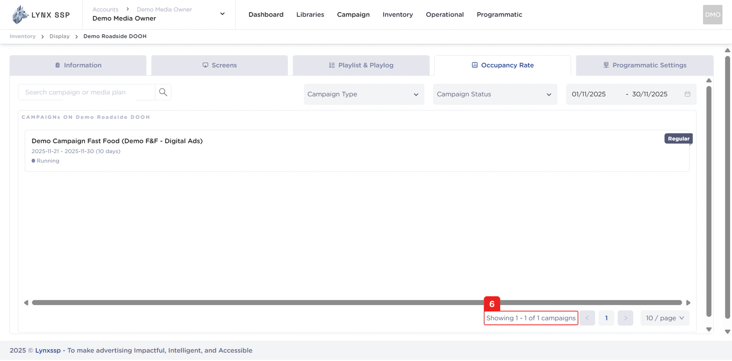
Task: Change the 10 / page size selector
Action: (x=665, y=318)
